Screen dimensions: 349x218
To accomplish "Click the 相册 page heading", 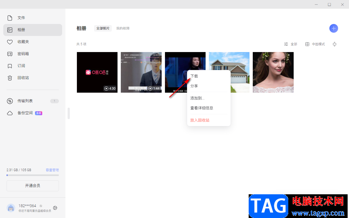I will click(82, 28).
